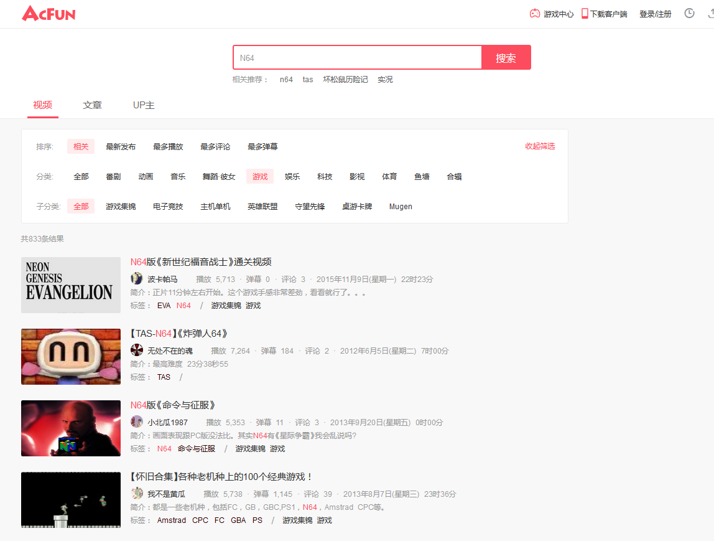Click uploader name 我不是黄瓜
This screenshot has height=541, width=714.
point(166,494)
